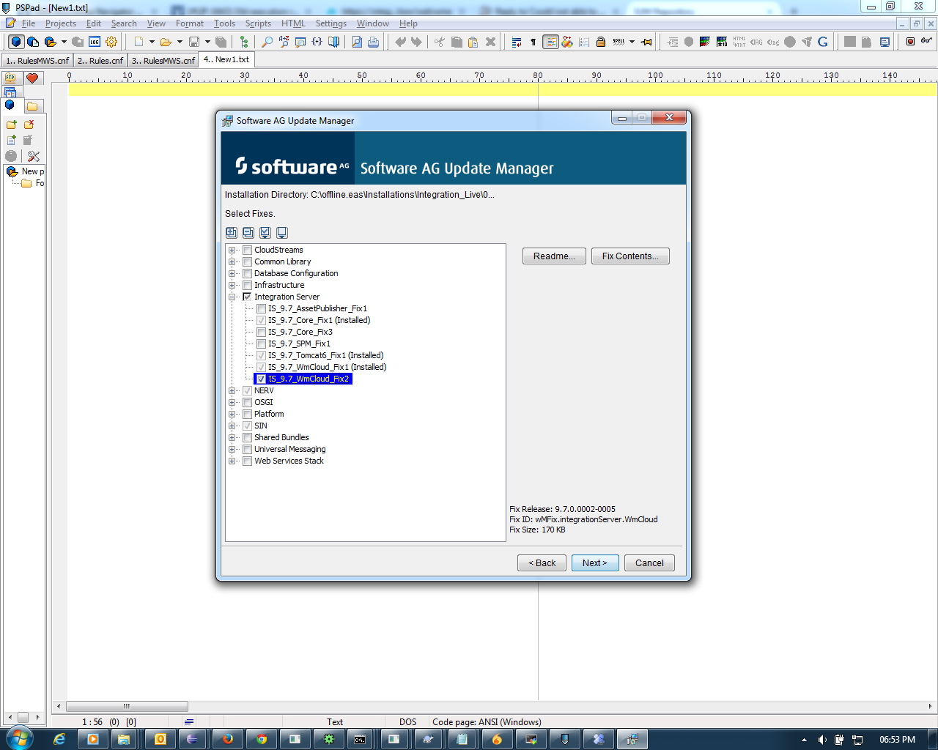Expand the Web Services Stack node

click(x=232, y=461)
